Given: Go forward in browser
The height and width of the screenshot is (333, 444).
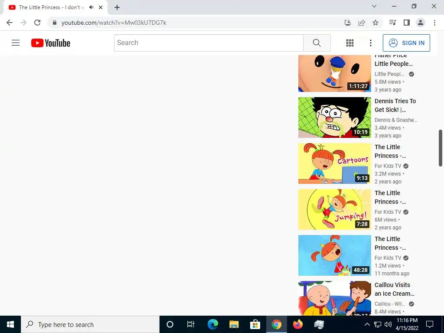Looking at the screenshot, I should pyautogui.click(x=23, y=23).
